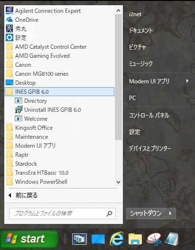Viewport: 195px width, 250px height.
Task: Click 前に戻る to go back
Action: 23,195
